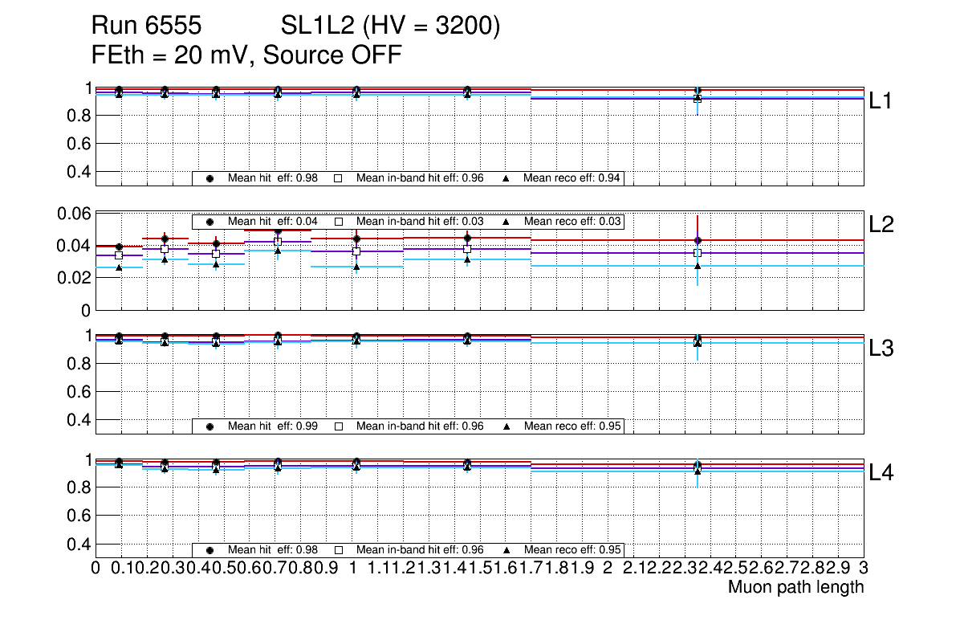Viewport: 960px width, 620px height.
Task: Click the 'FEth = 20 mV, Source OFF' subtitle
Action: click(x=246, y=55)
